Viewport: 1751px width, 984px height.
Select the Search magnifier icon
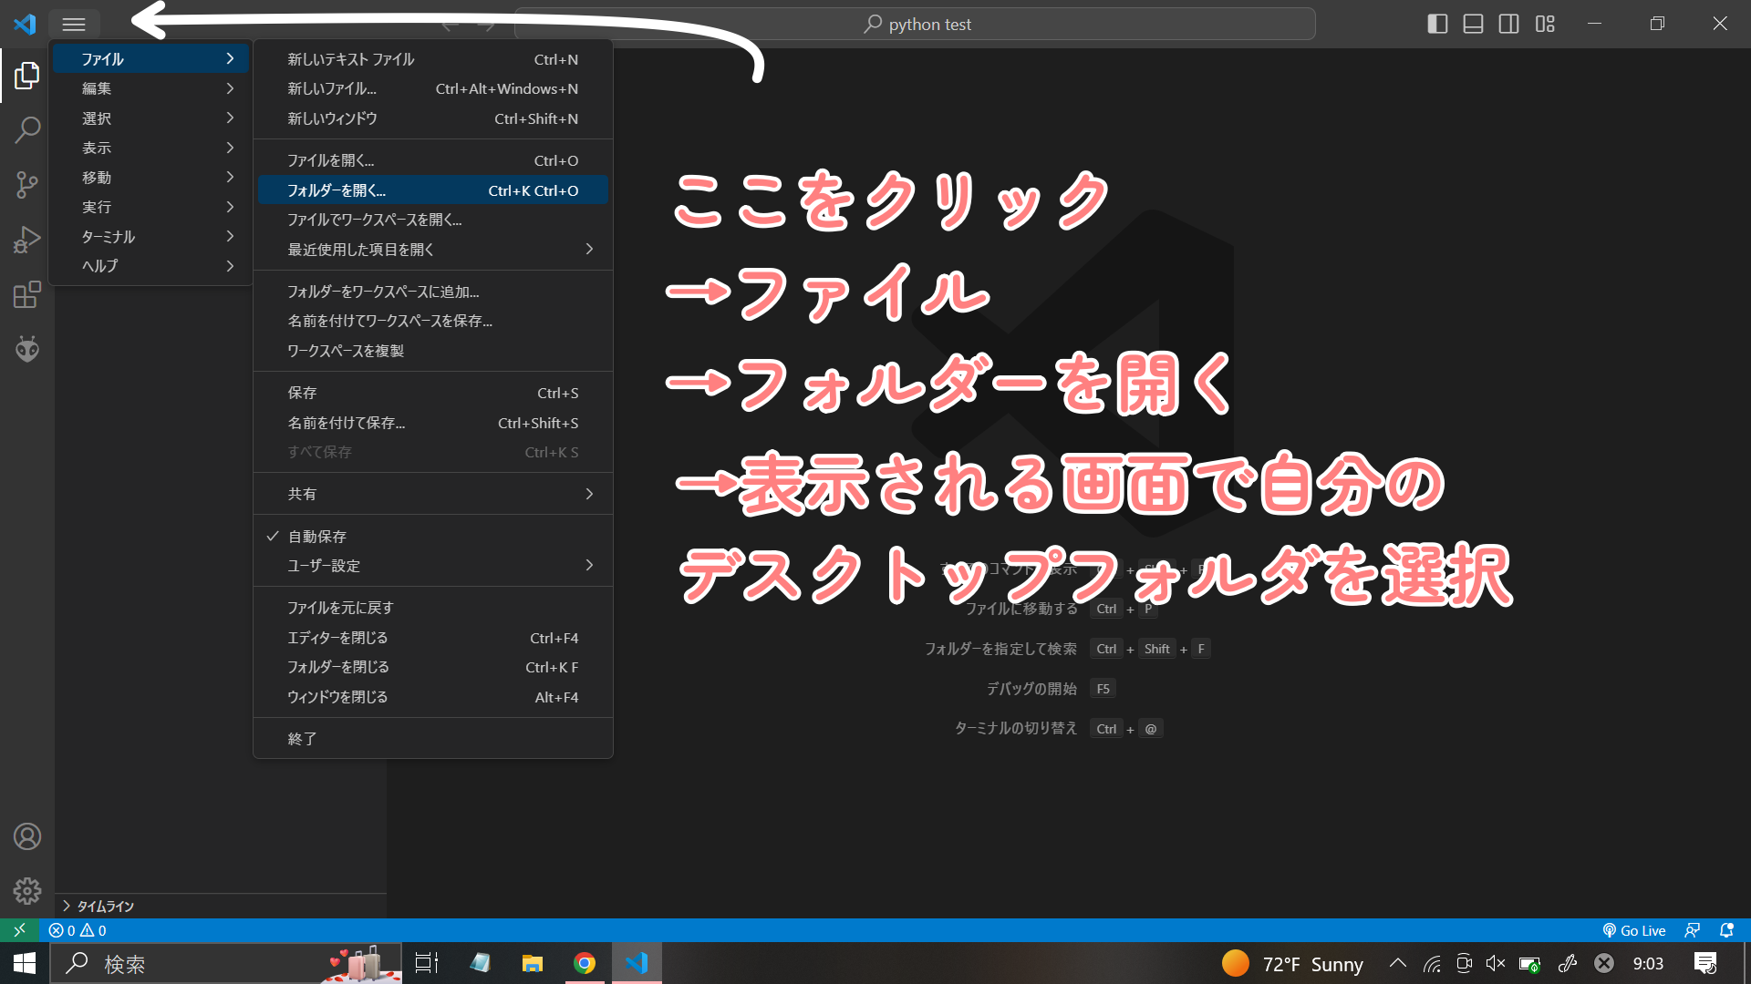(x=26, y=130)
